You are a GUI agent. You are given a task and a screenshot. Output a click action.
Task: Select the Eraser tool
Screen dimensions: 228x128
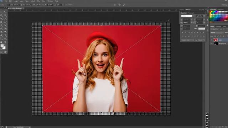click(x=1, y=28)
